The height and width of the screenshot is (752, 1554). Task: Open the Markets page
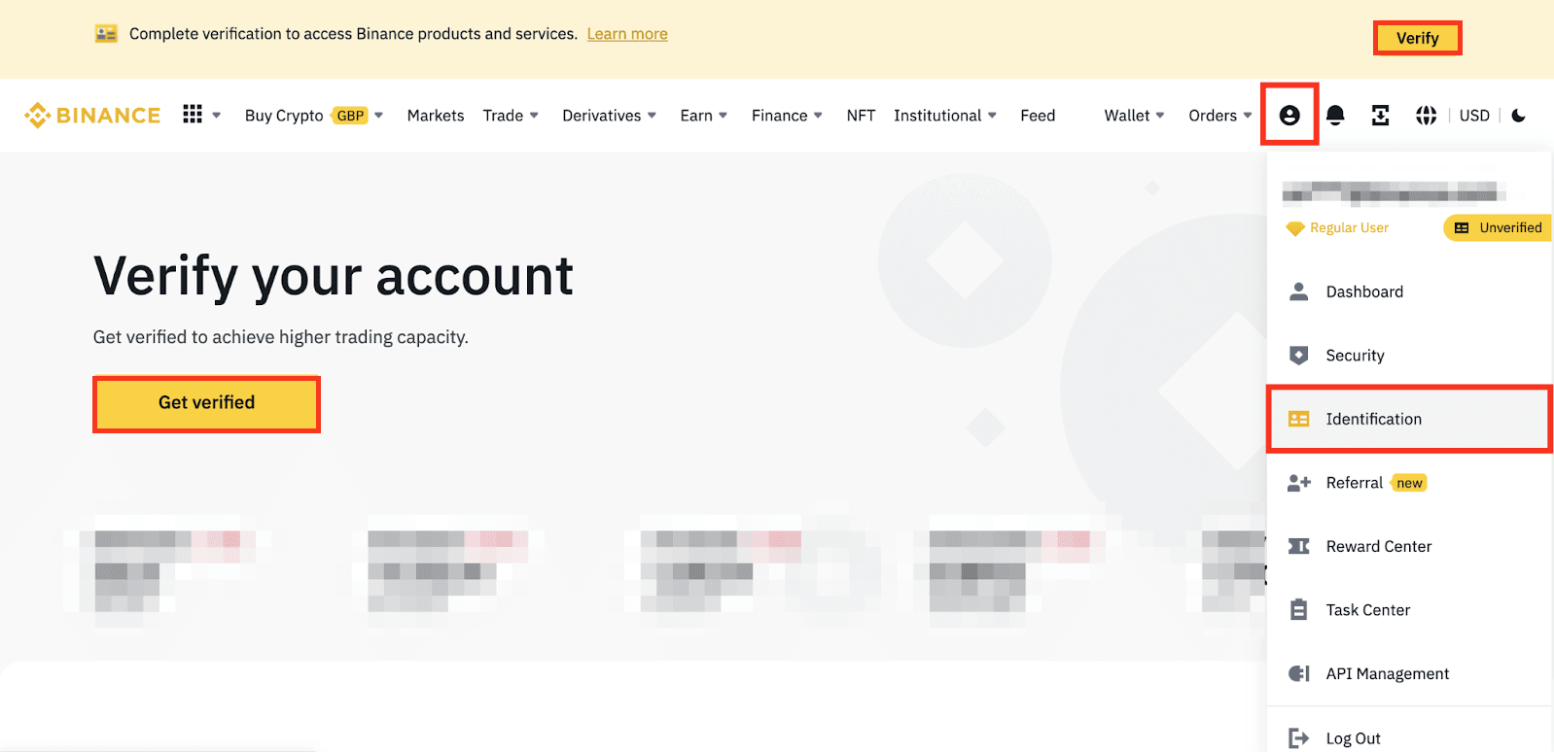click(436, 116)
